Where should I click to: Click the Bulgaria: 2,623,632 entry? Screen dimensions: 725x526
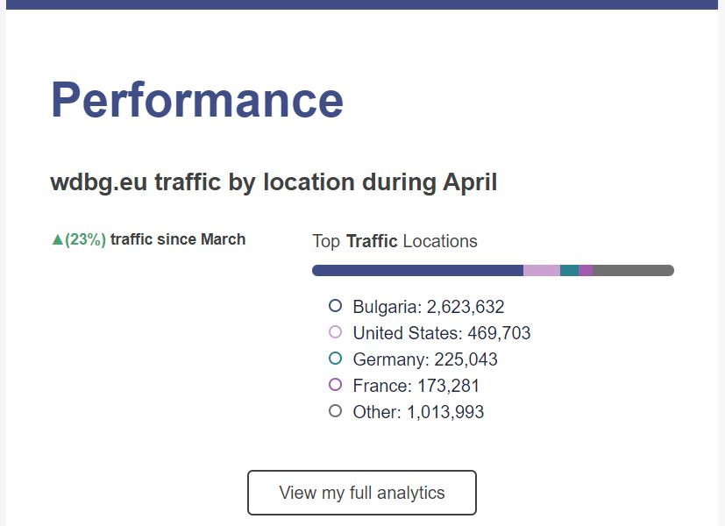[428, 307]
